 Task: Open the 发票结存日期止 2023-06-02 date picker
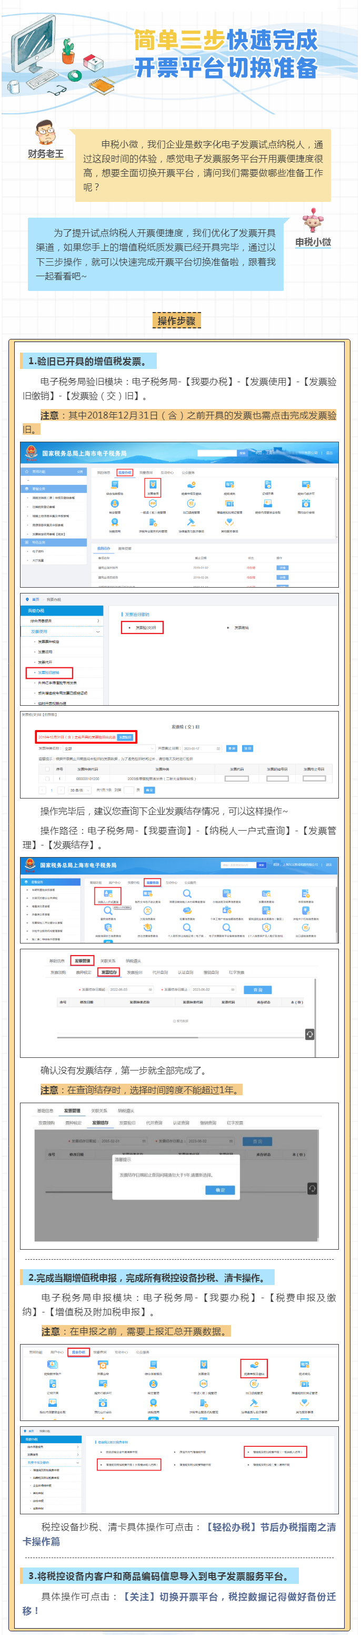(214, 989)
